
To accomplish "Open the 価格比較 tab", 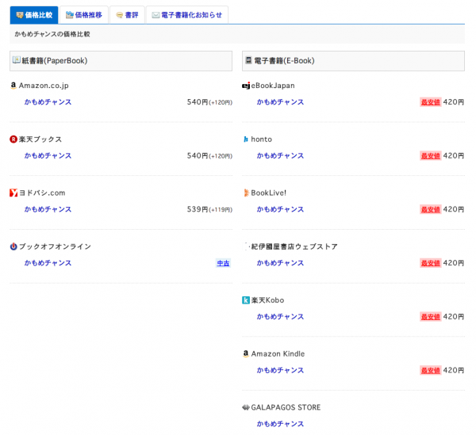I will coord(34,15).
